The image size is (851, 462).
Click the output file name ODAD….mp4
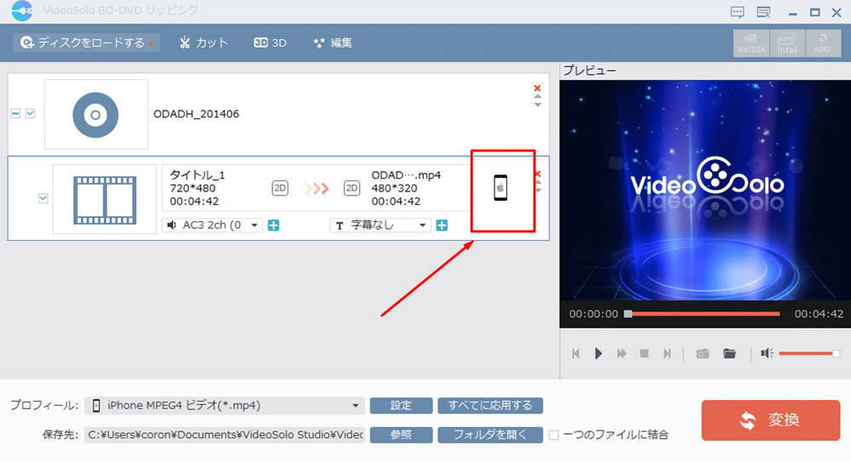coord(406,174)
